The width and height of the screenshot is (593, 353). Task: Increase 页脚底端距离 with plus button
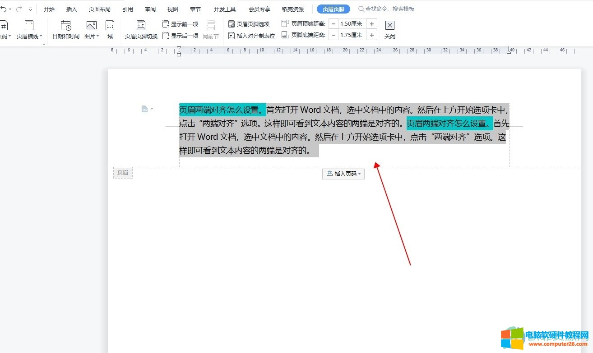tap(372, 35)
